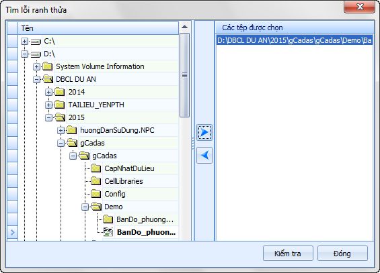Click the right arrow add-file button
Image resolution: width=380 pixels, height=273 pixels.
click(x=204, y=132)
